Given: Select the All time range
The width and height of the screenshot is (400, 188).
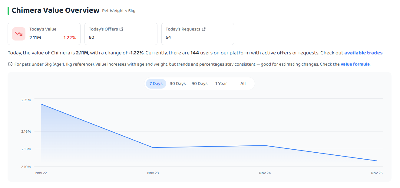Looking at the screenshot, I should point(243,84).
